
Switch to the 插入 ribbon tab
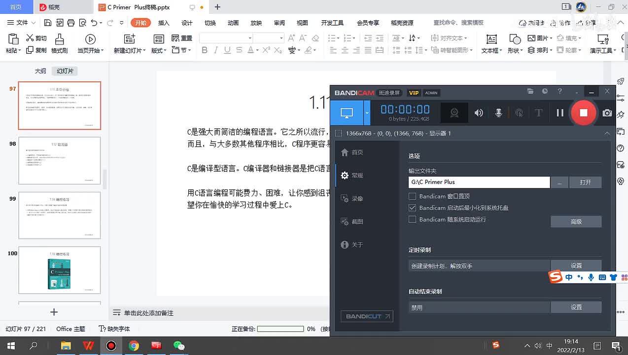click(164, 23)
